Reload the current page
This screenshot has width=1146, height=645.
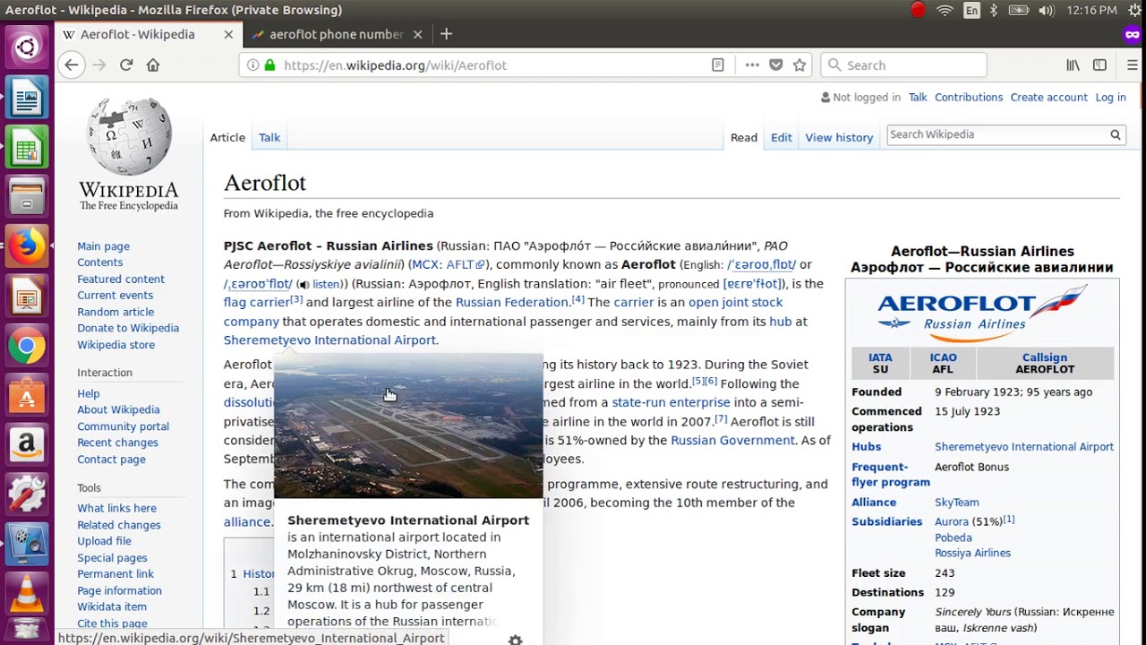pyautogui.click(x=126, y=64)
